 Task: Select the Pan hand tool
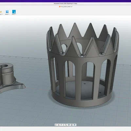point(61,125)
